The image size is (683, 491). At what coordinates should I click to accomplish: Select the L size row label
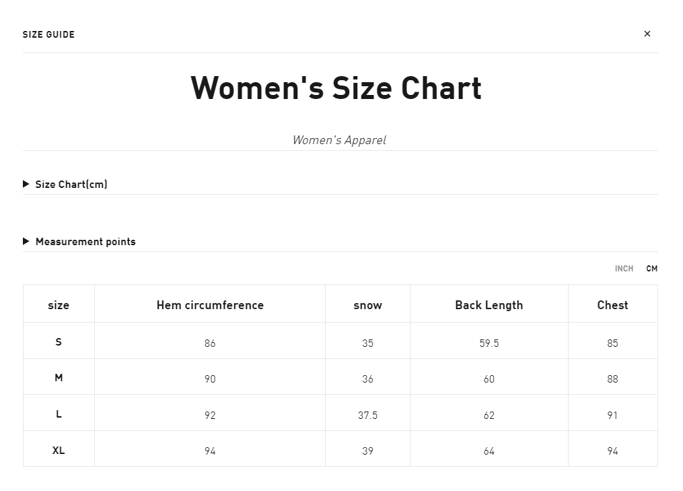[x=59, y=414]
